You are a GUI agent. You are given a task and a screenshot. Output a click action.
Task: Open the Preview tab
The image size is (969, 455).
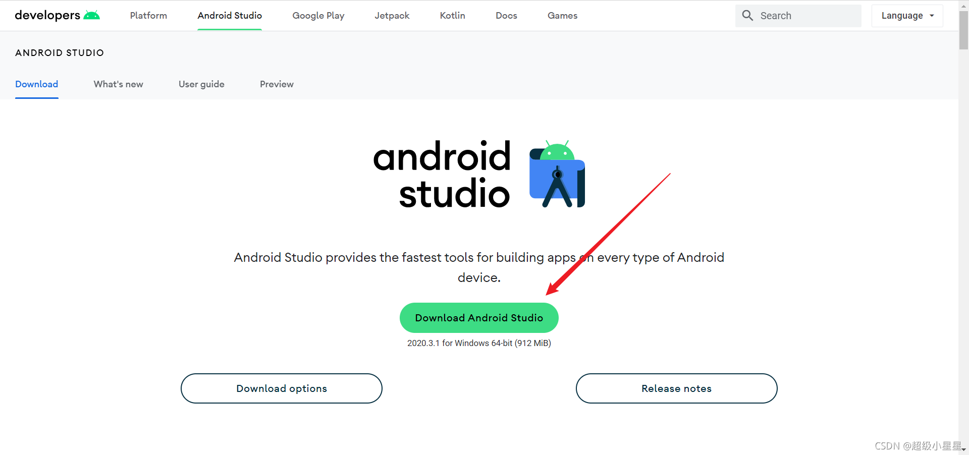[277, 84]
